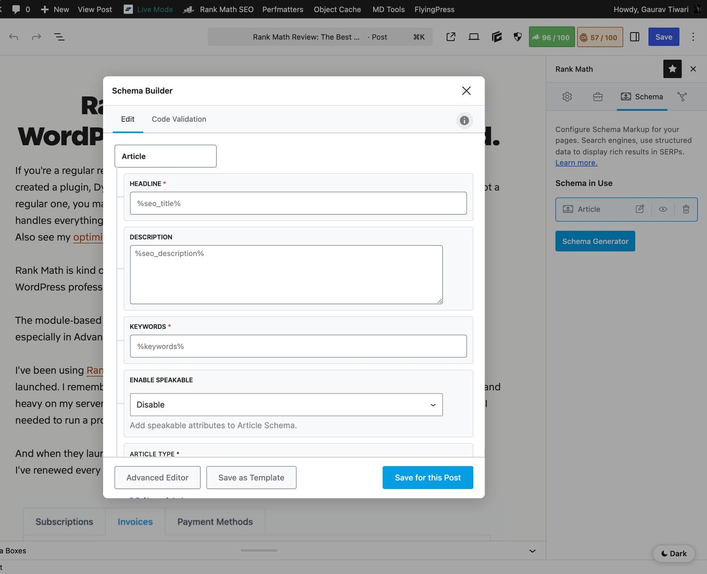The image size is (707, 574).
Task: Click the info icon in Schema Builder
Action: [464, 121]
